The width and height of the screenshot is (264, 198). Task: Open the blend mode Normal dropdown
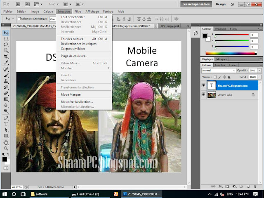[219, 71]
